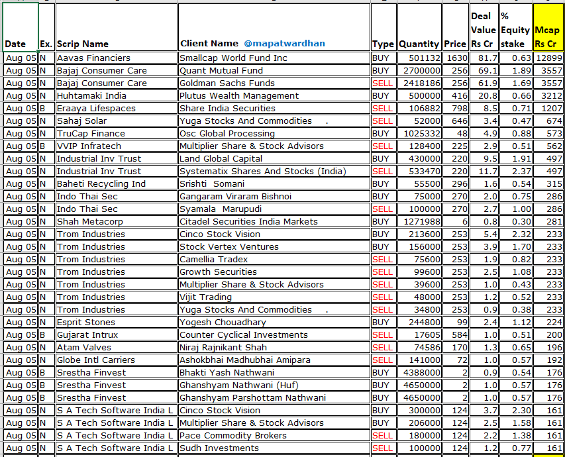Select Mcap value 12899 cell

(x=548, y=58)
